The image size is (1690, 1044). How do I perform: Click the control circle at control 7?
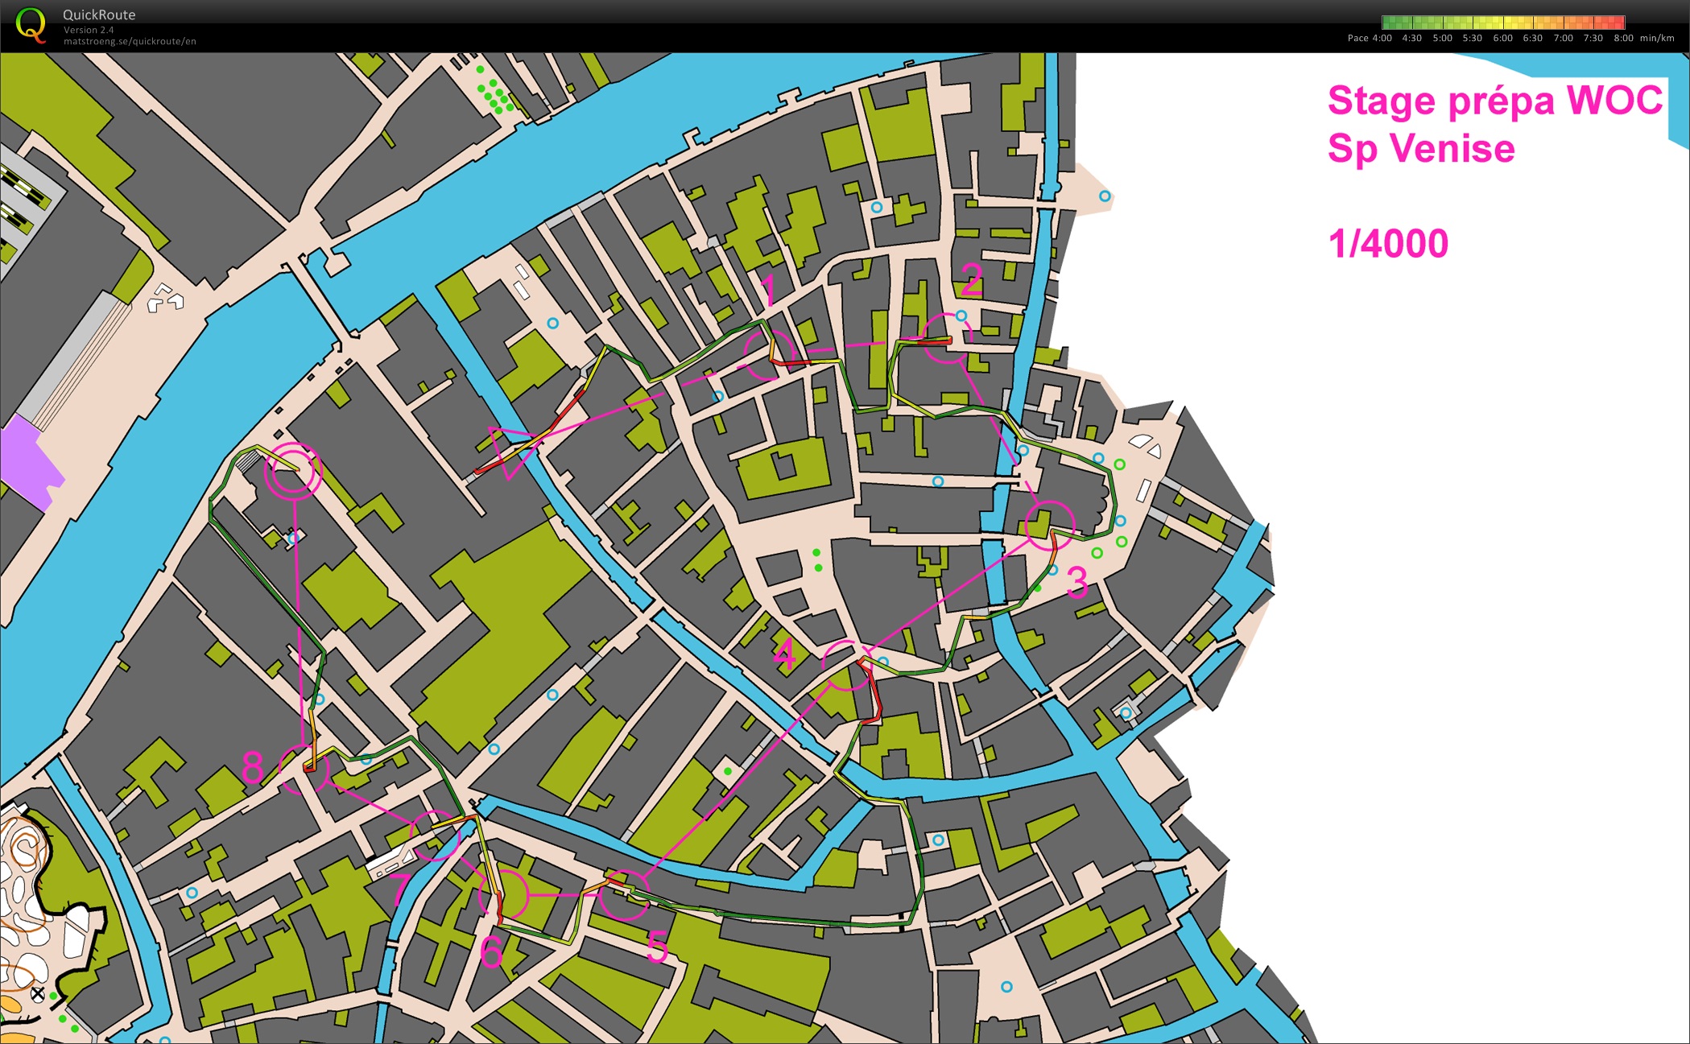(x=435, y=836)
